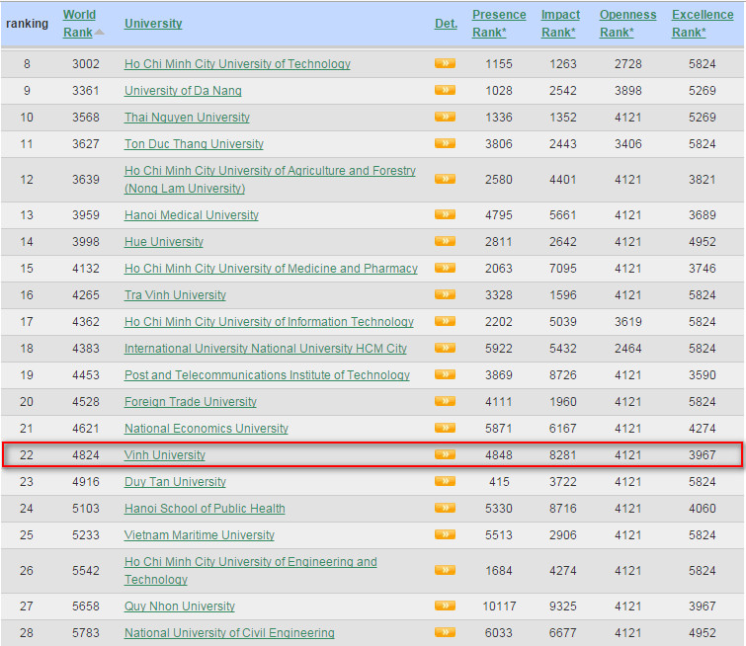Viewport: 746px width, 646px height.
Task: Open Vinh University link
Action: point(165,454)
